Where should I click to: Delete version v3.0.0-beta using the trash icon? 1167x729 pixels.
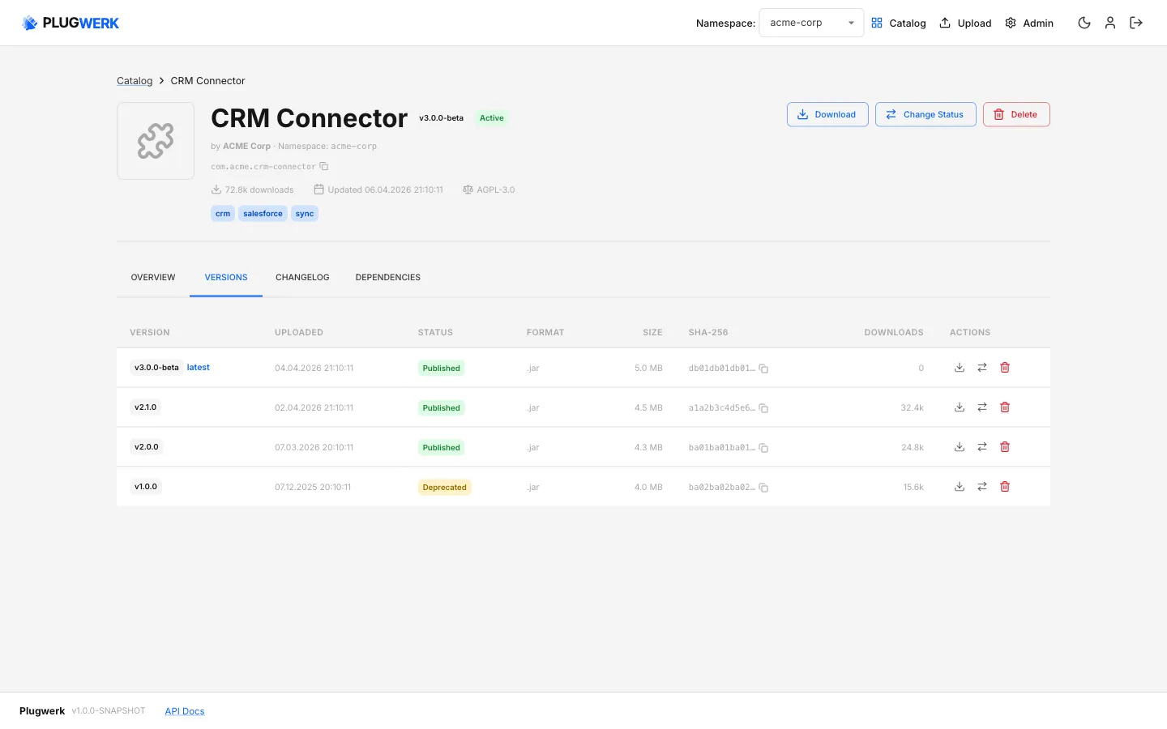coord(1004,367)
